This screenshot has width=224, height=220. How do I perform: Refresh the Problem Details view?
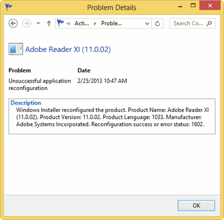pyautogui.click(x=157, y=23)
